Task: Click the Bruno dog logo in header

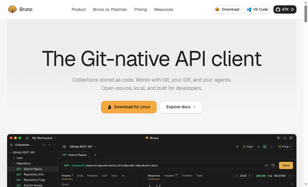Action: (x=12, y=9)
